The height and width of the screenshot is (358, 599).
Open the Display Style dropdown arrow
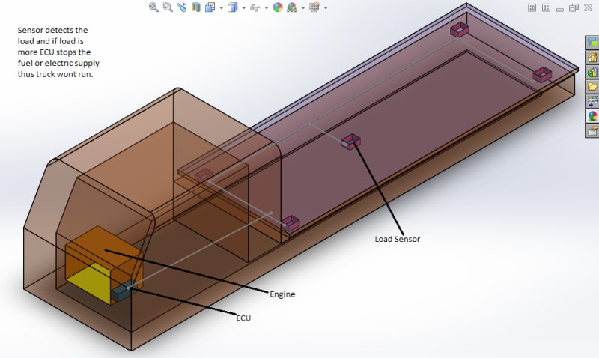(244, 8)
